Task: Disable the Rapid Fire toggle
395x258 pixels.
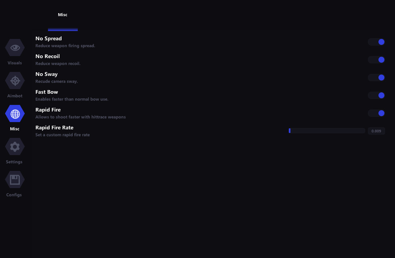Action: pyautogui.click(x=376, y=113)
